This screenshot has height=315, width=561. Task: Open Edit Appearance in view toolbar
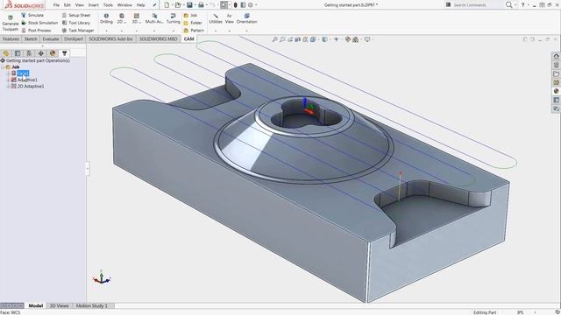click(x=347, y=39)
